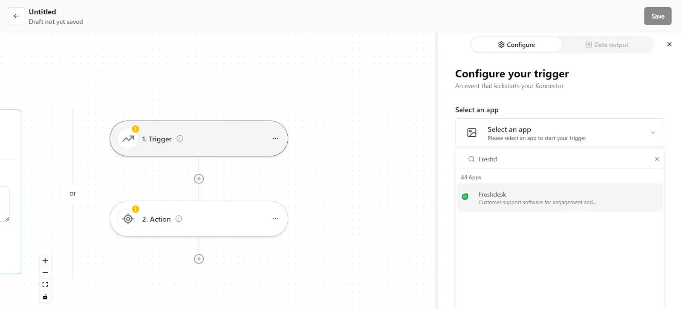This screenshot has height=309, width=682.
Task: Zoom in on the canvas
Action: coord(45,260)
